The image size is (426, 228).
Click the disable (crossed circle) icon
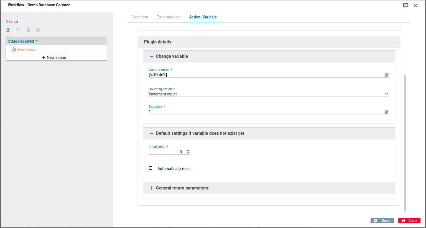38,30
